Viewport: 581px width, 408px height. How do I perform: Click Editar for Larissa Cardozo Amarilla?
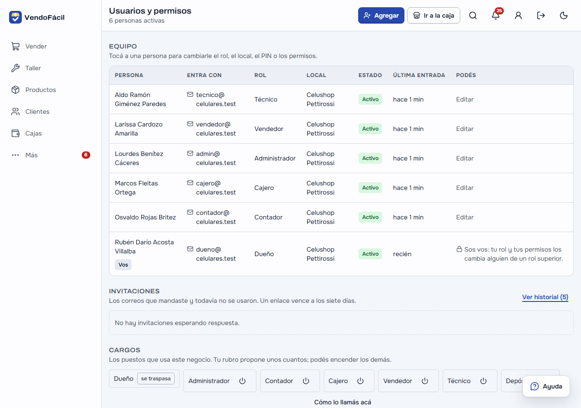tap(465, 129)
